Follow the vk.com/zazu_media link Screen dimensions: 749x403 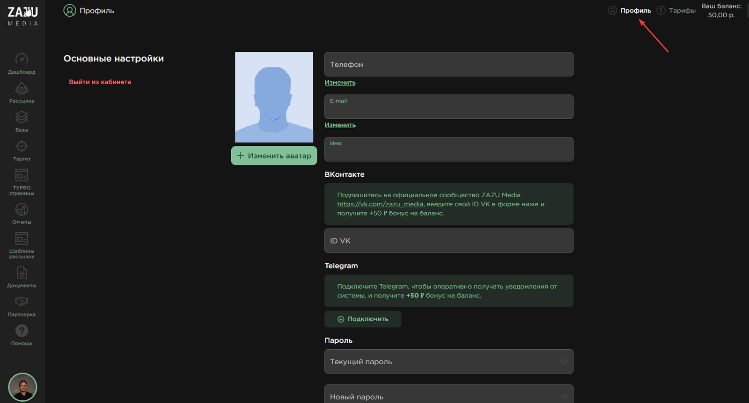380,204
